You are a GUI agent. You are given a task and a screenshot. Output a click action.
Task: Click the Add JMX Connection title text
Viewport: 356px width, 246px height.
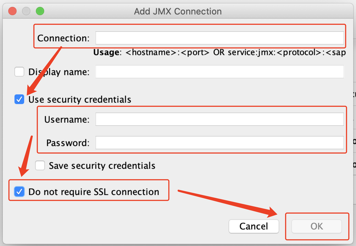[178, 11]
